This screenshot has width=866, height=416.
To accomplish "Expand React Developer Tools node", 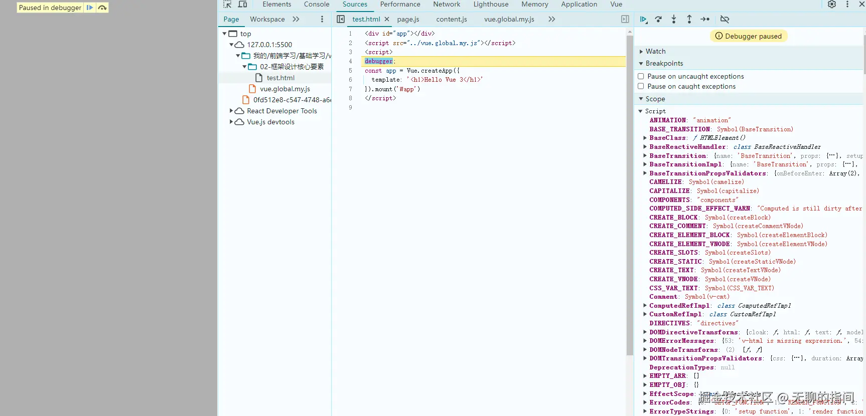I will [x=231, y=111].
